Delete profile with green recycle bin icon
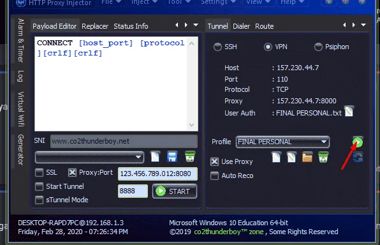Screen dimensions: 380x245 [323, 157]
